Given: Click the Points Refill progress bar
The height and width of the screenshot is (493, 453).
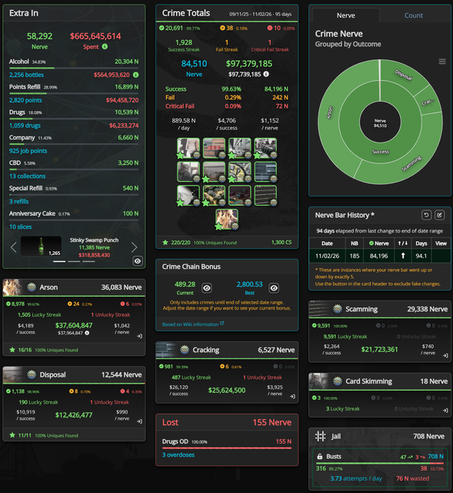Looking at the screenshot, I should pos(74,93).
